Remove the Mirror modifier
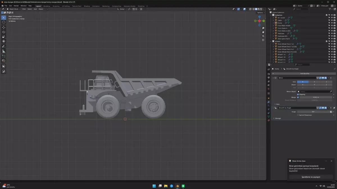Image resolution: width=337 pixels, height=189 pixels. click(x=331, y=78)
